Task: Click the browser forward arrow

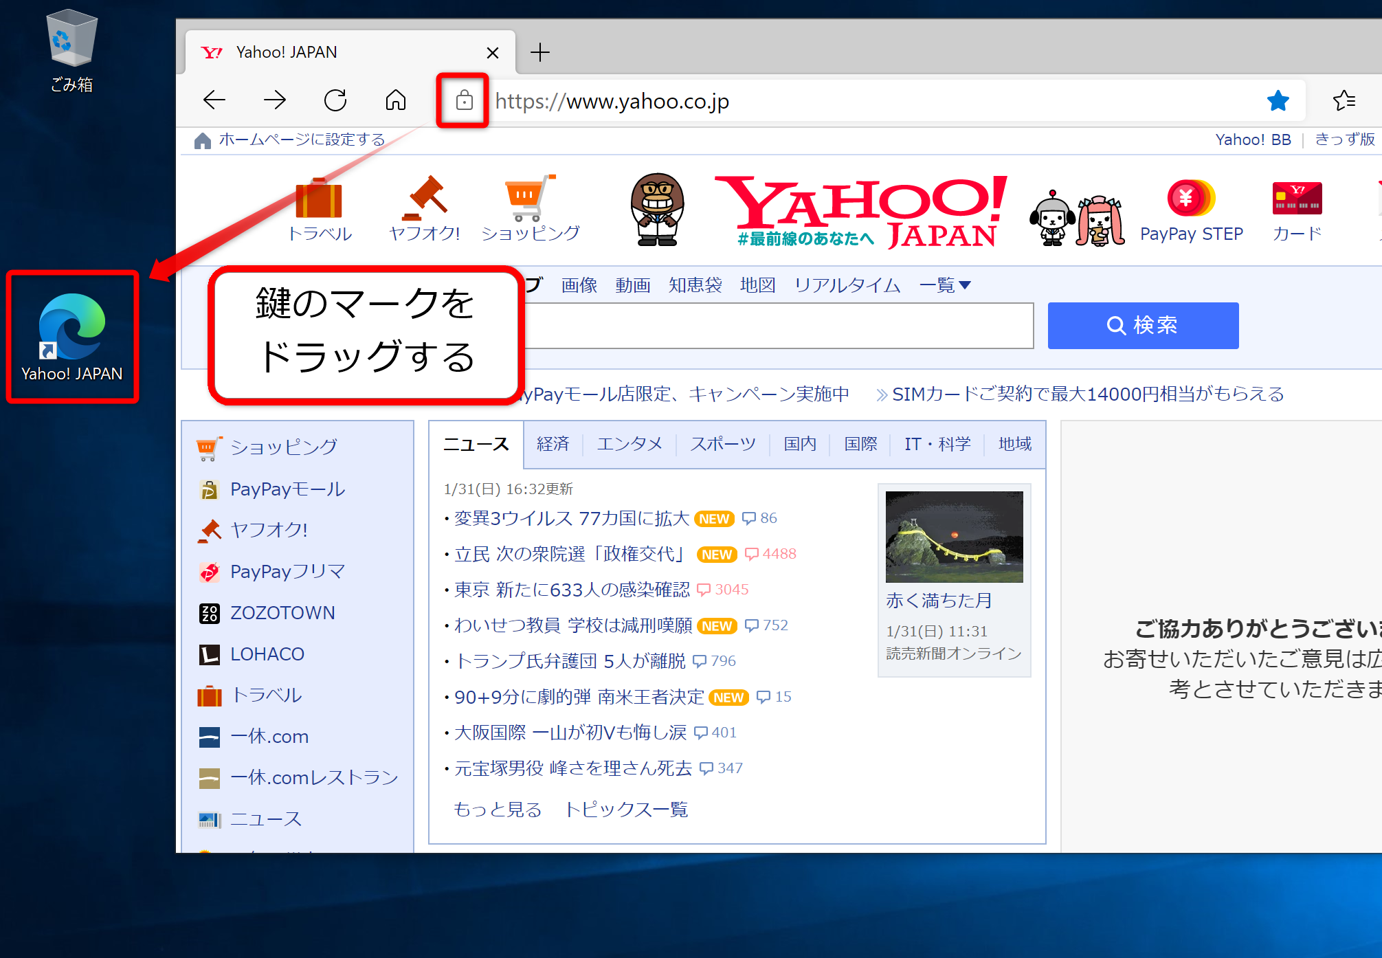Action: coord(275,100)
